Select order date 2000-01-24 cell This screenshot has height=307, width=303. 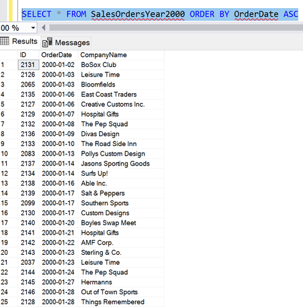59,272
